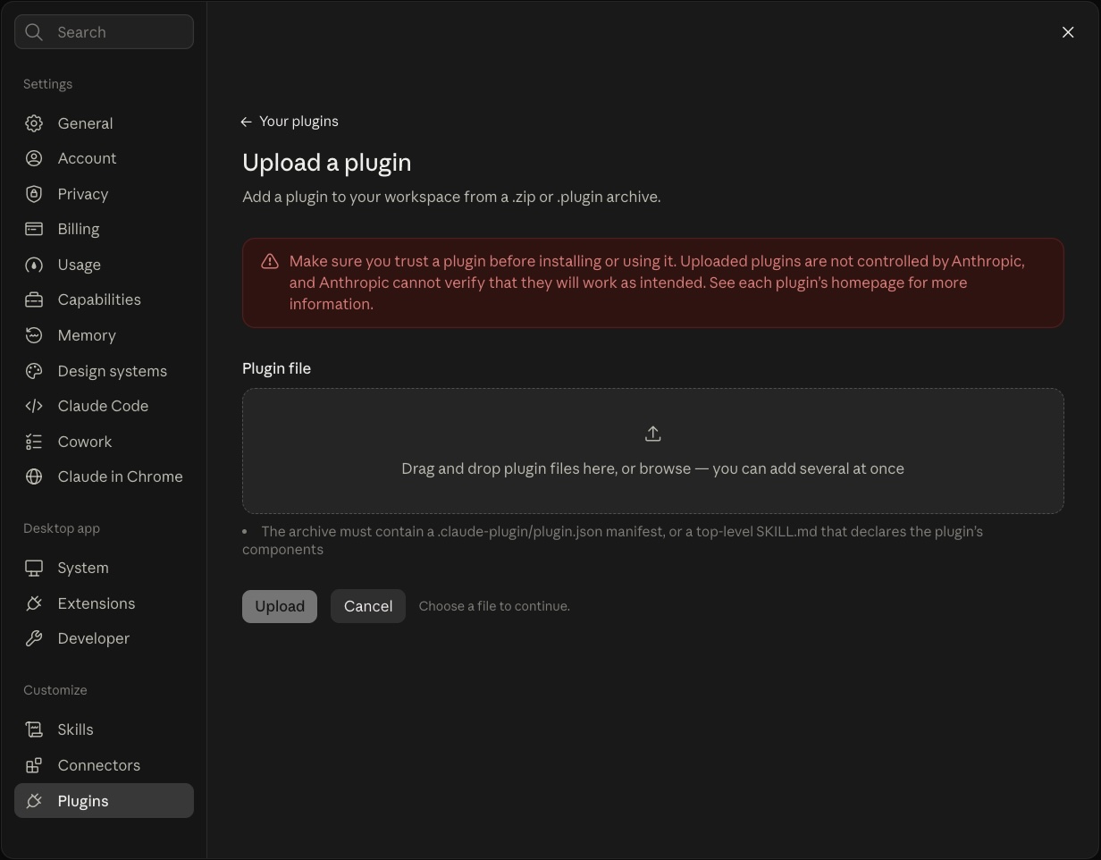This screenshot has width=1101, height=860.
Task: Click the upload arrow icon in drop zone
Action: point(653,434)
